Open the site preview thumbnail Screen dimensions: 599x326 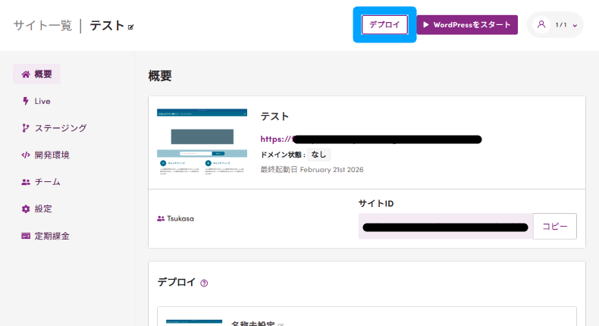[x=202, y=143]
